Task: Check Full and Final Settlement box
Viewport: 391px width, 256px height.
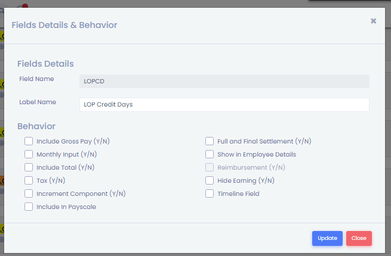Action: [x=210, y=141]
